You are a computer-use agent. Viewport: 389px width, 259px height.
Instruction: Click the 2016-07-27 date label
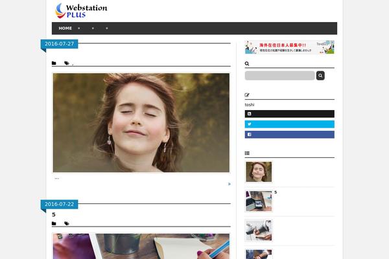59,44
